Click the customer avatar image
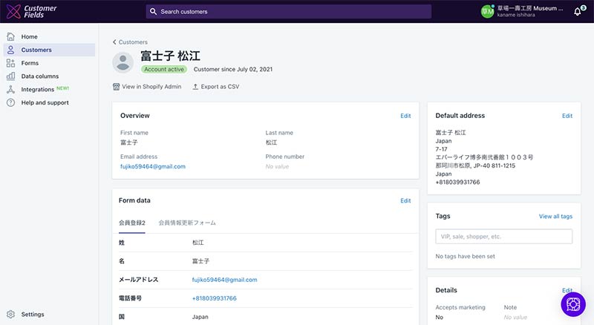 click(123, 62)
